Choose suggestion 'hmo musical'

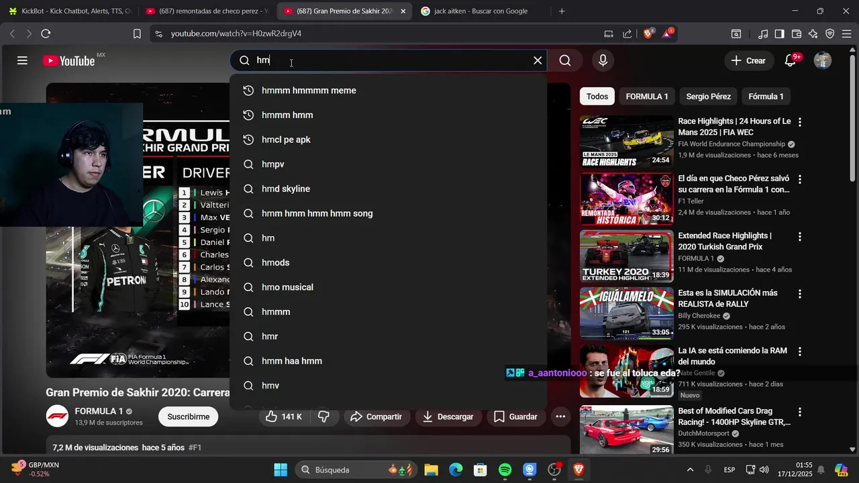[x=388, y=287]
